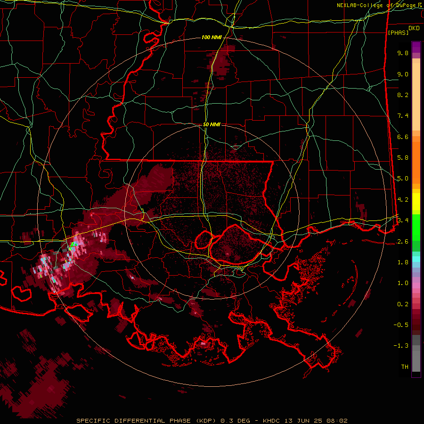Image resolution: width=424 pixels, height=424 pixels.
Task: Click the 100 NMI range ring label
Action: point(212,37)
